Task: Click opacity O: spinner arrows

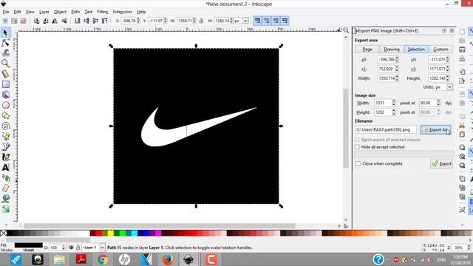Action: [x=63, y=248]
